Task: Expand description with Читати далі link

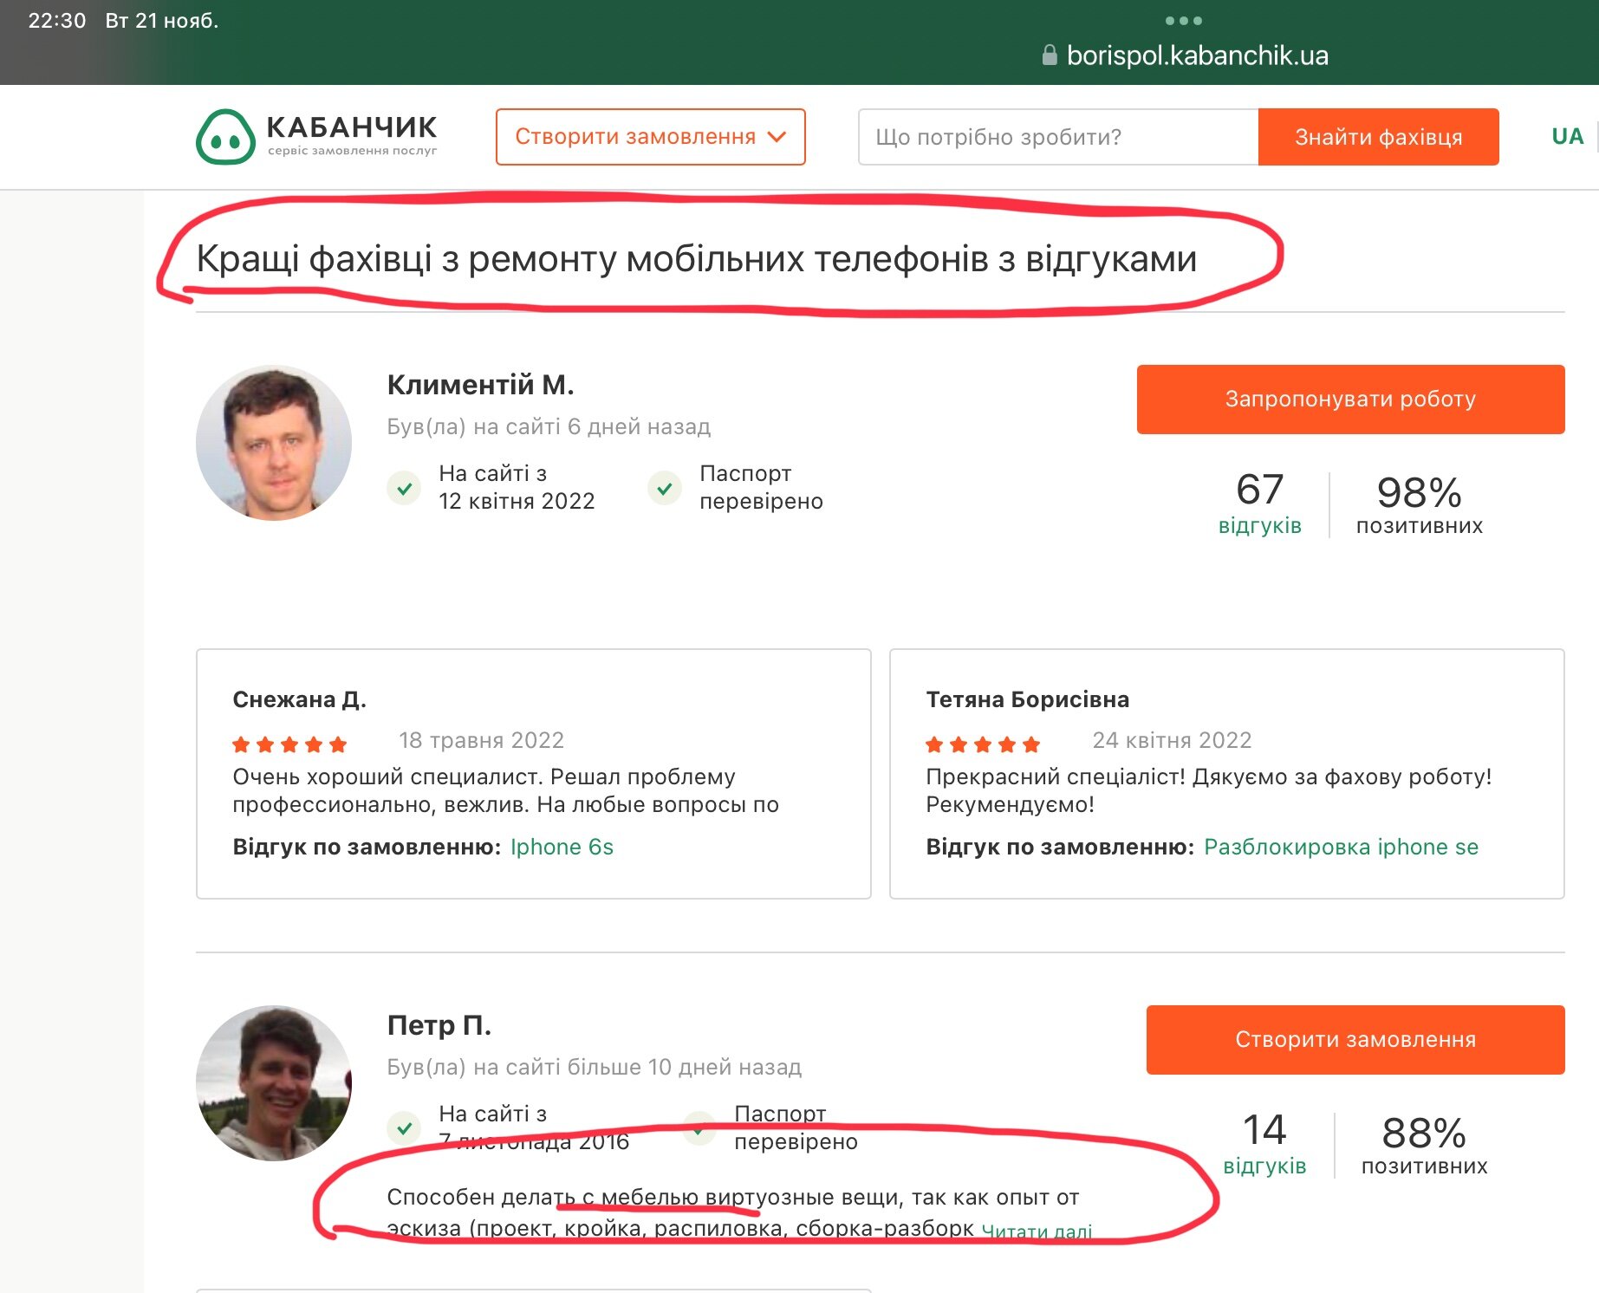Action: (x=1037, y=1231)
